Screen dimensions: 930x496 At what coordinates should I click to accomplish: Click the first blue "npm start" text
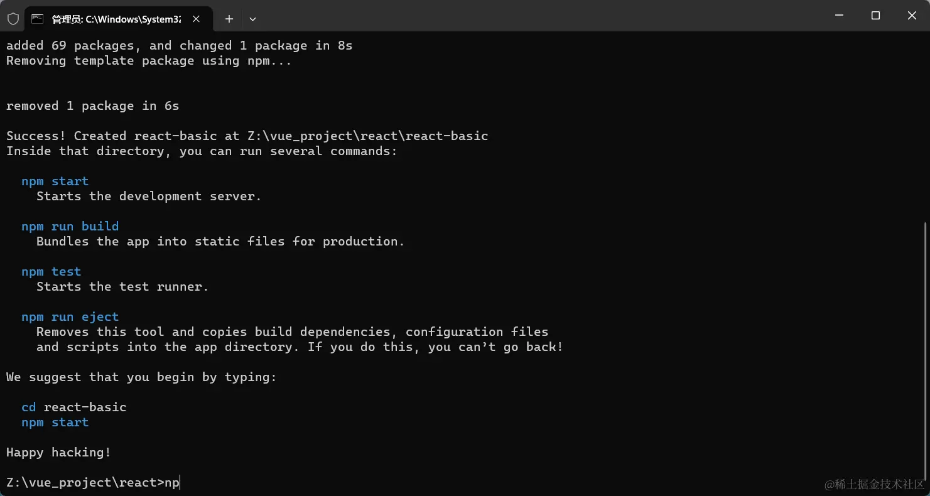tap(55, 181)
